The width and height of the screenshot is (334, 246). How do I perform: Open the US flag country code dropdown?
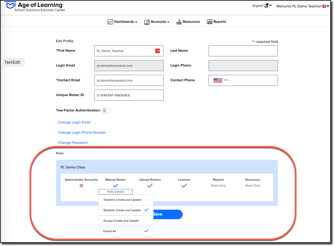pyautogui.click(x=222, y=80)
